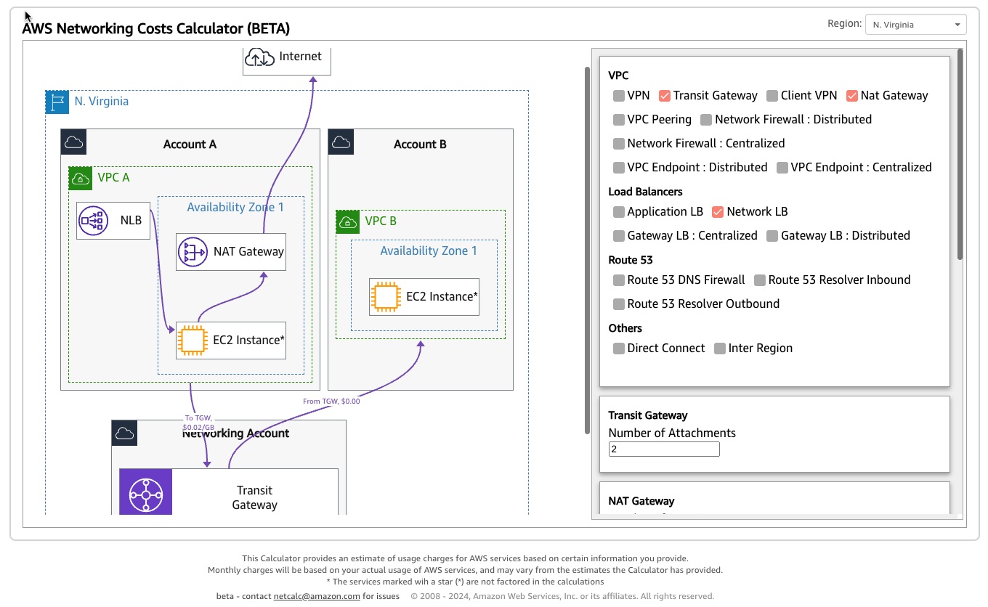Toggle the VPC Peering checkbox
Viewport: 988px width, 607px height.
tap(619, 120)
